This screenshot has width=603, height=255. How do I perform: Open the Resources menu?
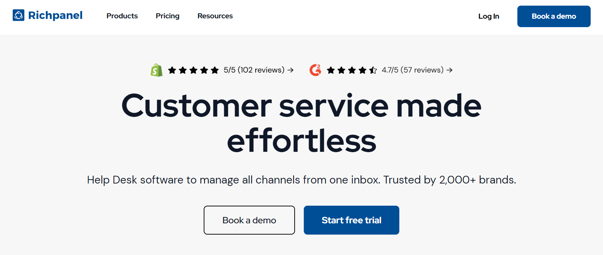click(x=215, y=16)
